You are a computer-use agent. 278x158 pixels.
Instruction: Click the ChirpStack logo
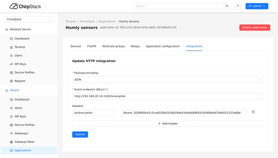pos(25,6)
